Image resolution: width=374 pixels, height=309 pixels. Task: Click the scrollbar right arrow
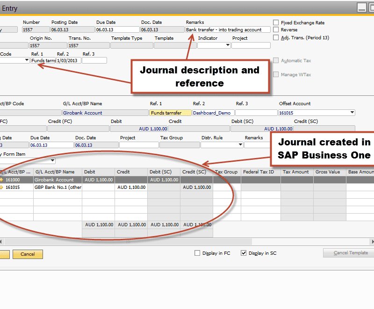pos(372,242)
